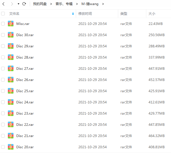
Task: Click the sort arrow in filename column
Action: coord(73,14)
